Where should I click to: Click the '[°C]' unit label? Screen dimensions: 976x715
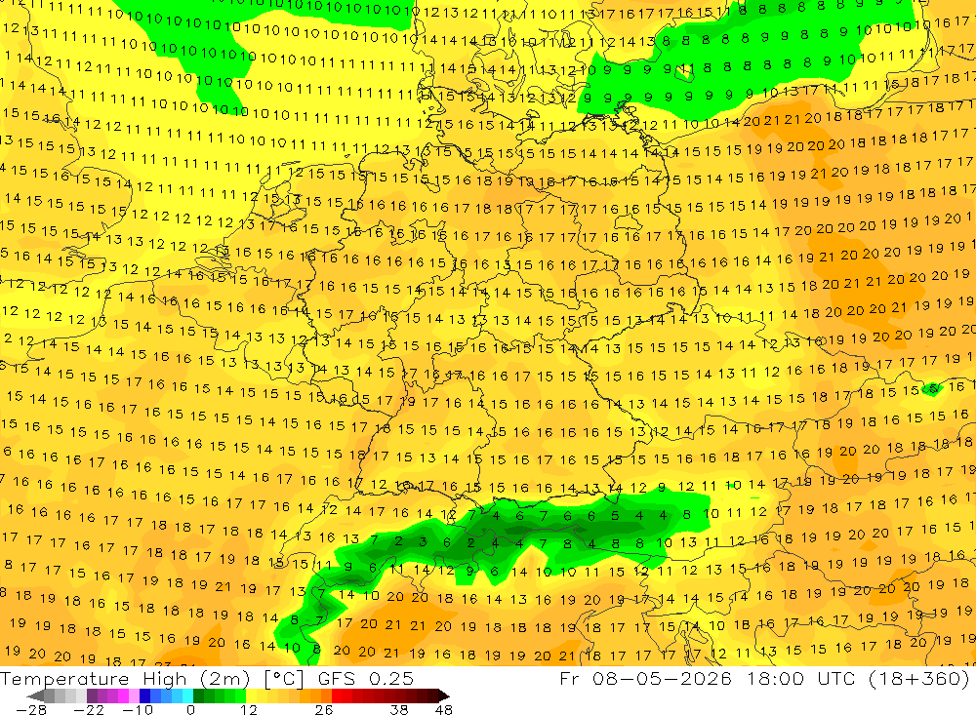tap(284, 679)
